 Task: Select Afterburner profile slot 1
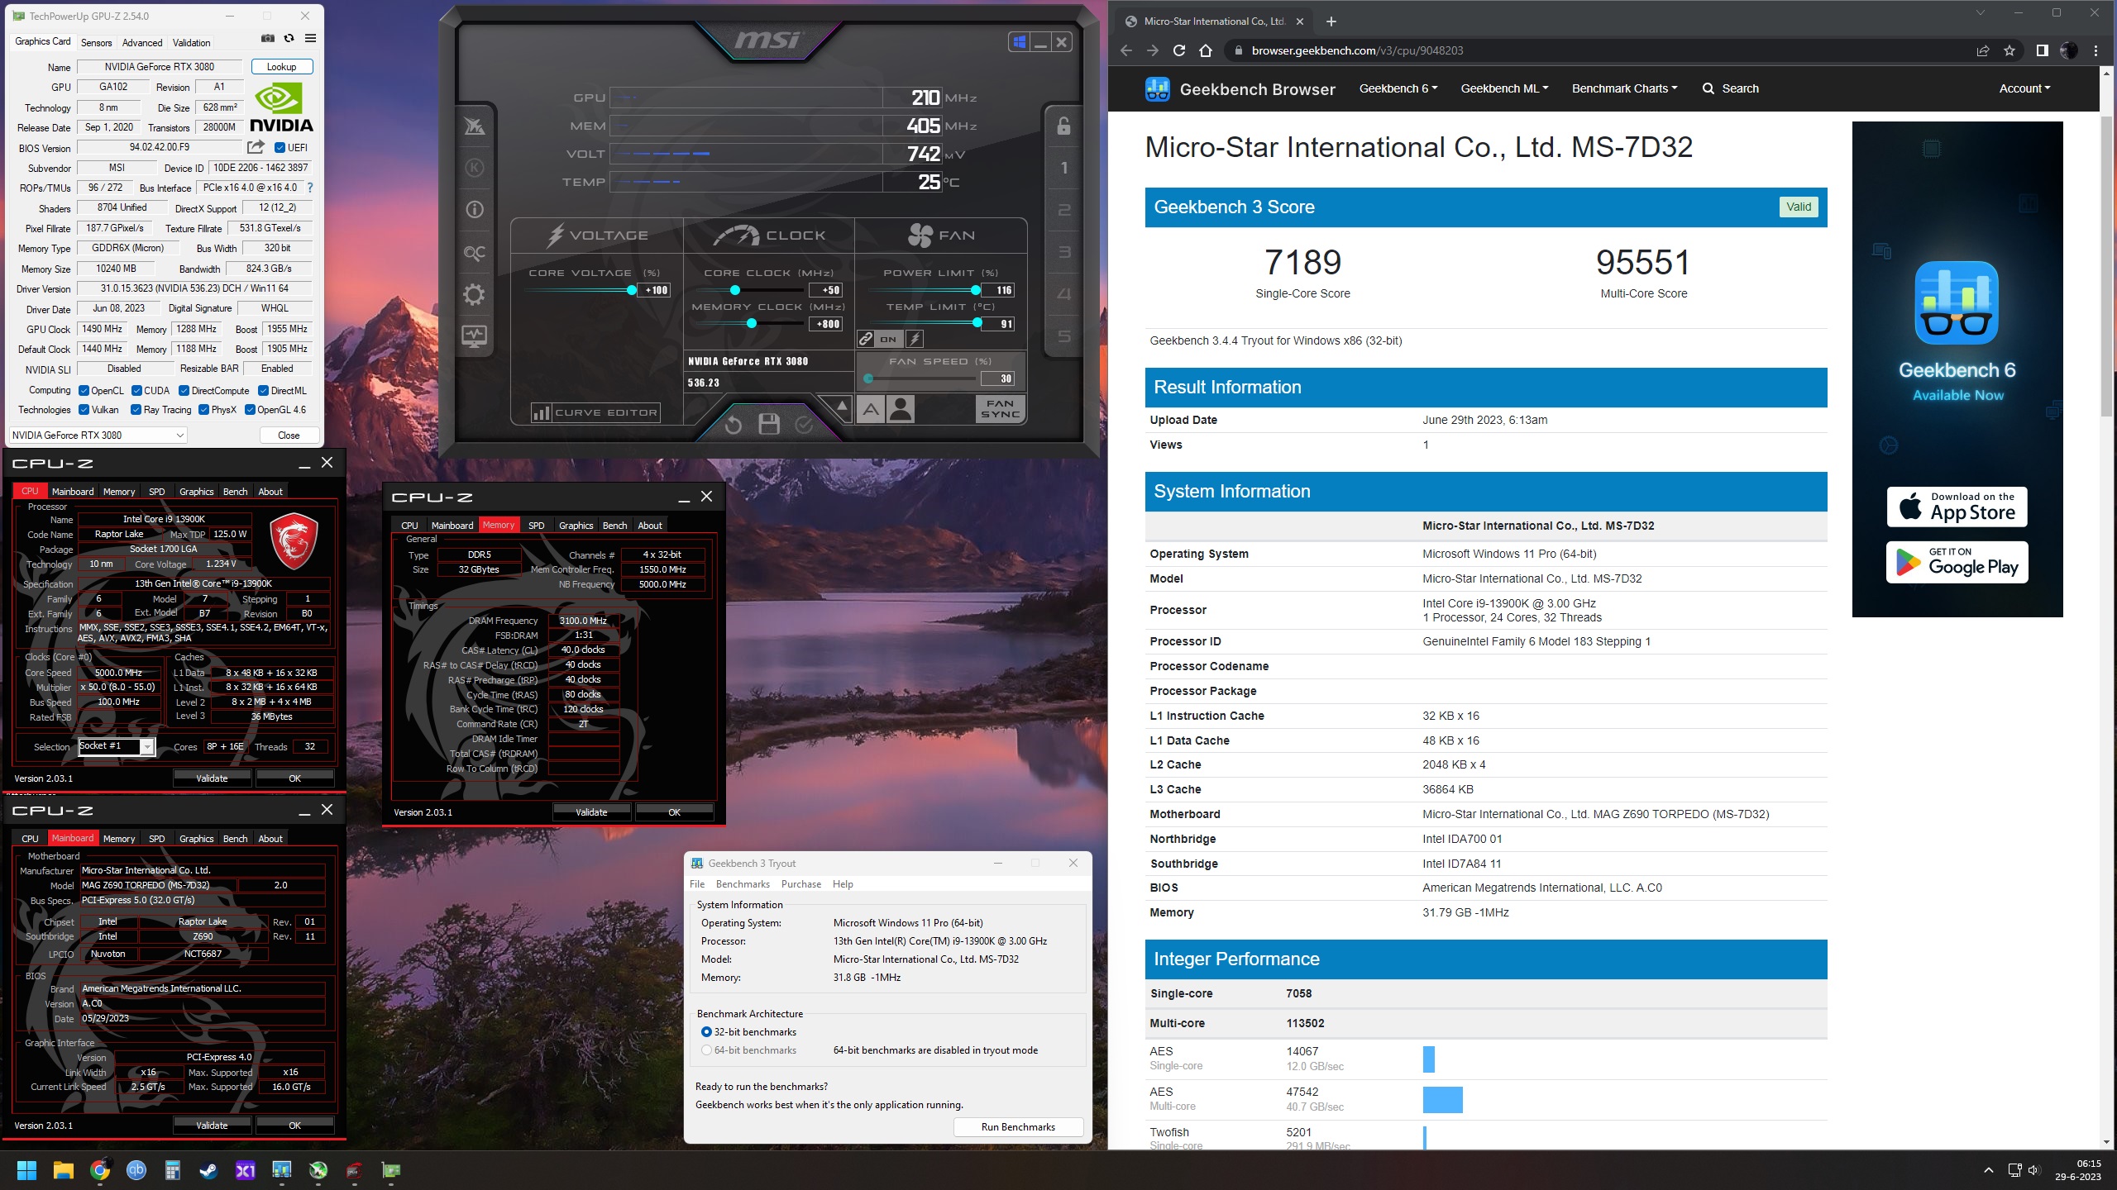[x=1063, y=168]
